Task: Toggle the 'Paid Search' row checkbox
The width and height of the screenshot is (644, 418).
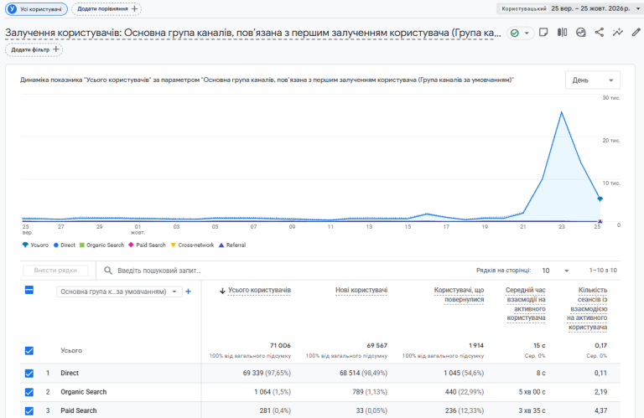Action: [29, 410]
